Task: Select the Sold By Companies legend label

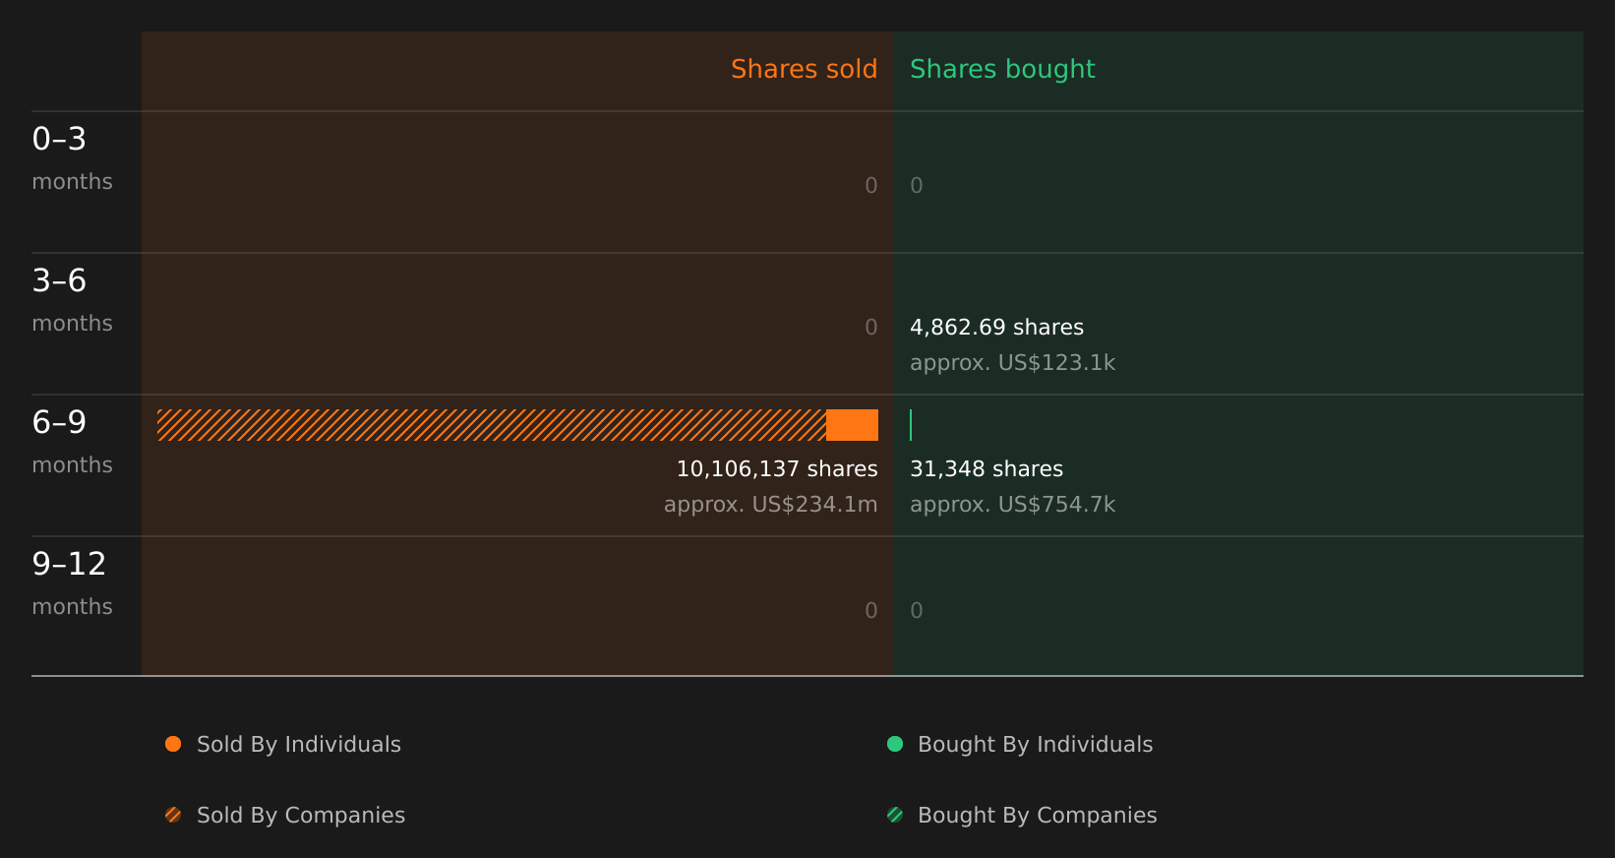Action: (x=301, y=816)
